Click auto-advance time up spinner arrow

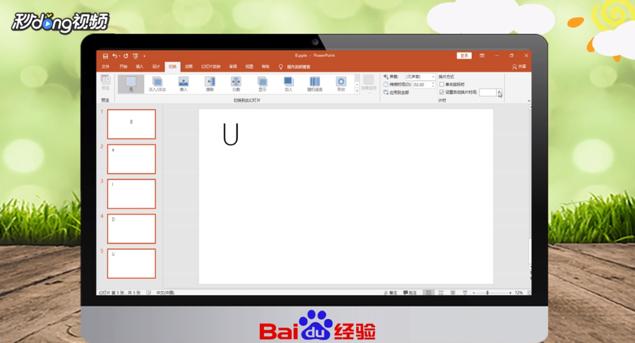(x=499, y=91)
